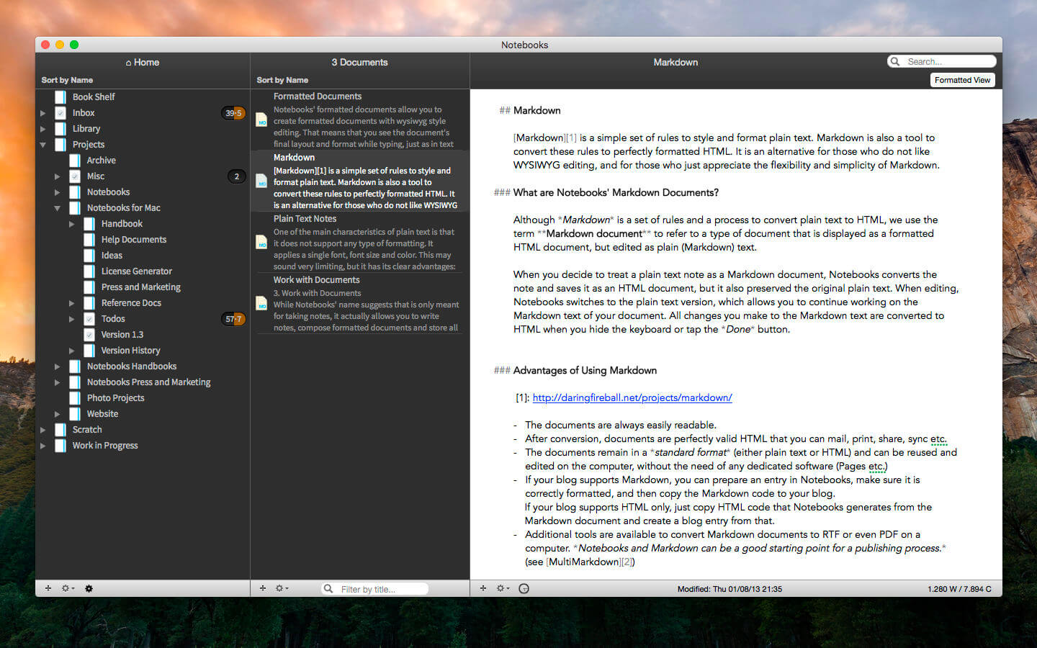Click the plus icon below the document list
This screenshot has height=648, width=1037.
tap(263, 588)
